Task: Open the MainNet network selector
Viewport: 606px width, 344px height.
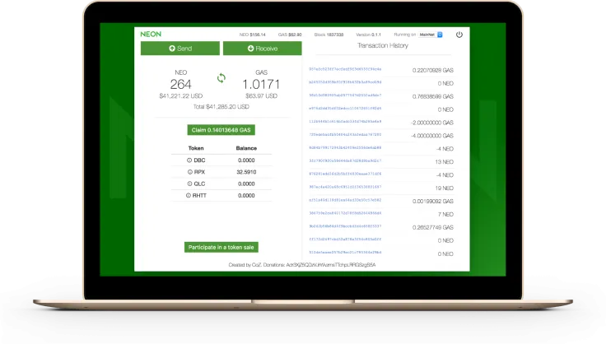Action: [x=431, y=35]
